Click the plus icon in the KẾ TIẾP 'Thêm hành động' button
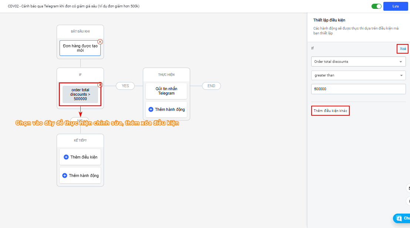The image size is (410, 228). point(65,176)
